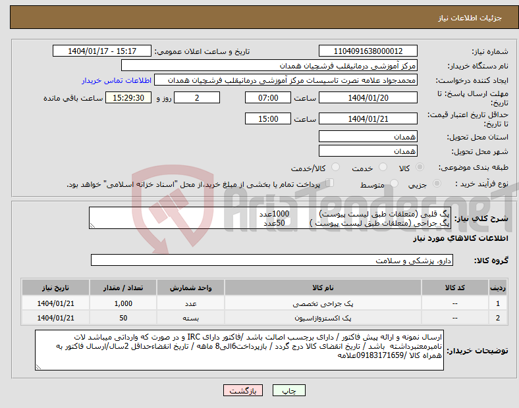Click the تاریخ نیاز column header
The height and width of the screenshot is (408, 519).
coord(55,288)
